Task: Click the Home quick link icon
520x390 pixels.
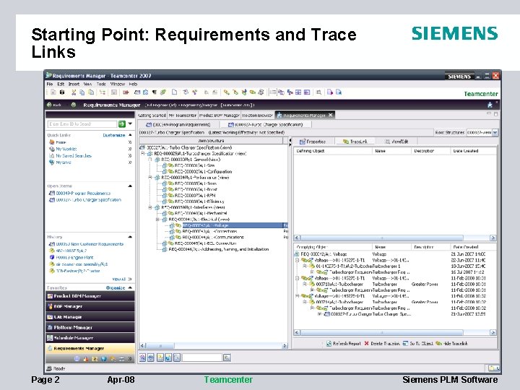Action: coord(51,142)
